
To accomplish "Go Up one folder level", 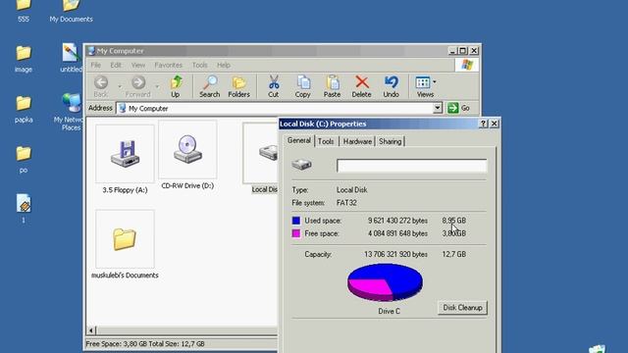I will click(x=176, y=86).
